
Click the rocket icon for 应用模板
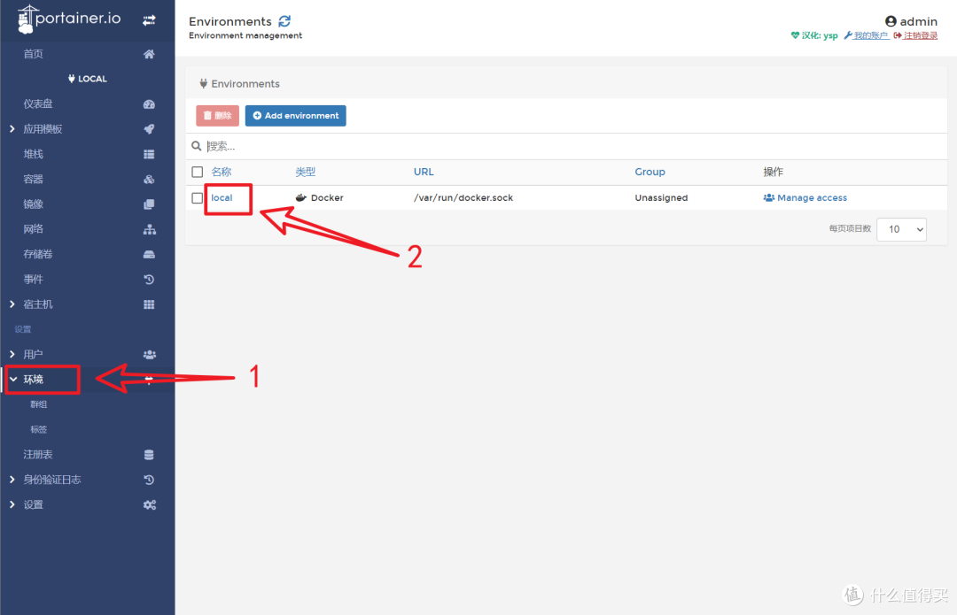tap(149, 129)
